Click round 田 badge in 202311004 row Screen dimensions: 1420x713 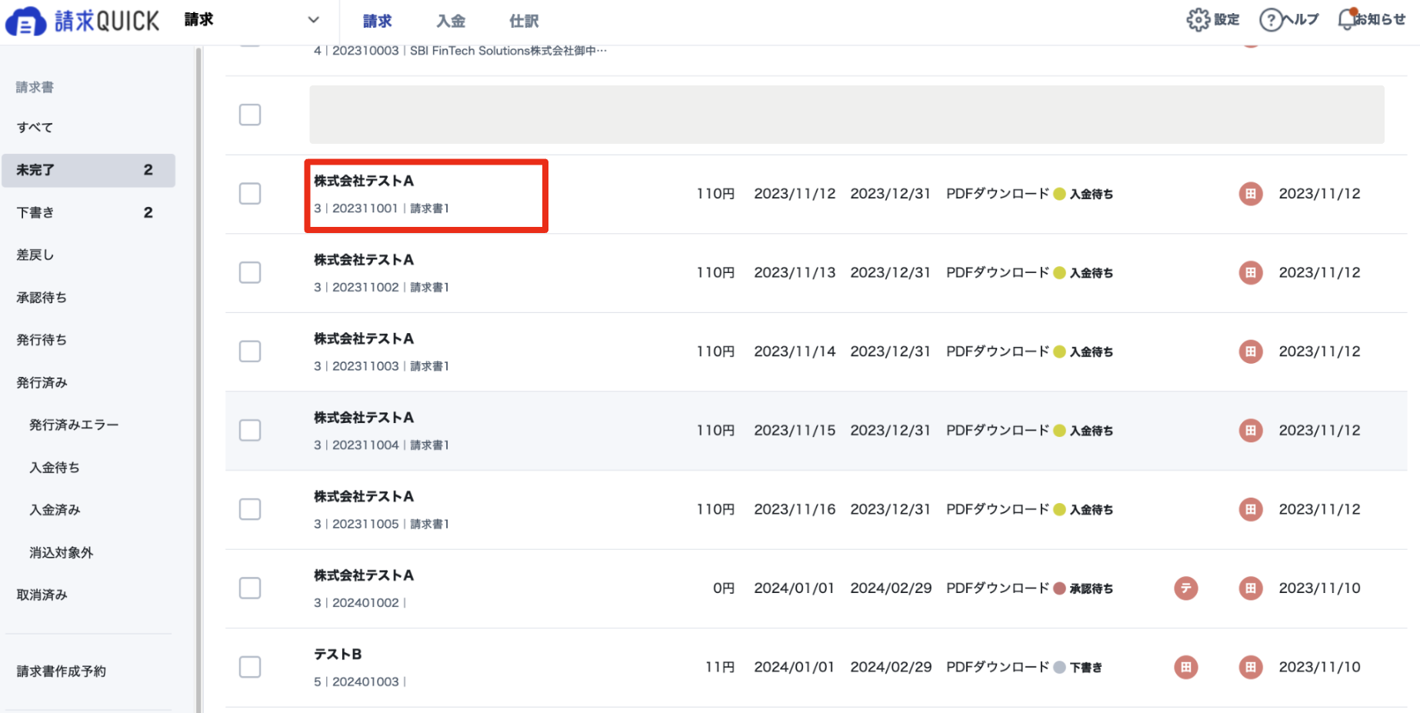click(1251, 430)
